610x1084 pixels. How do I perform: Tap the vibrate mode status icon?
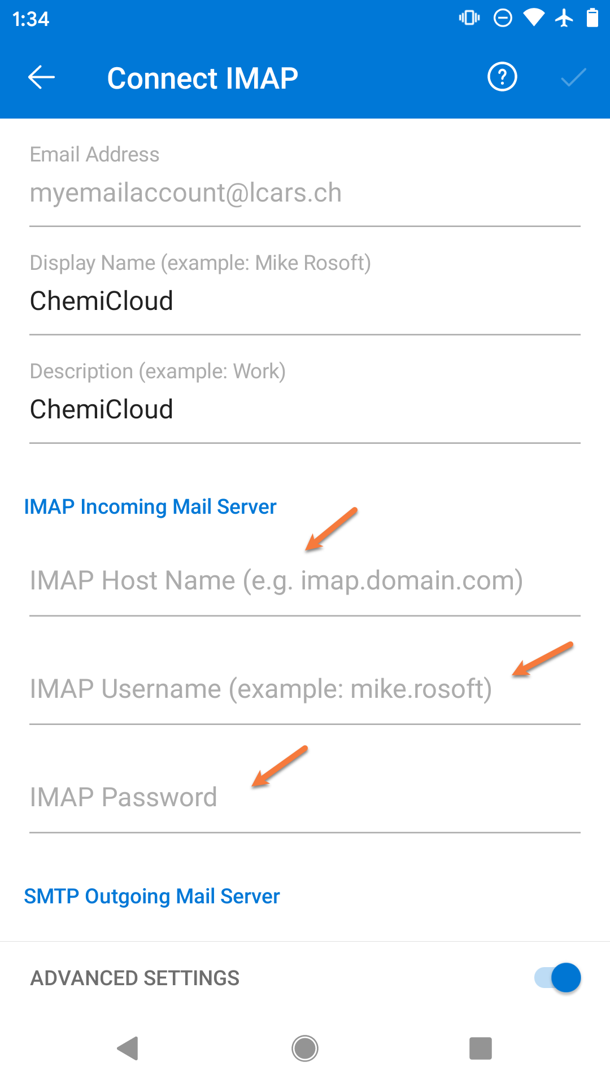click(469, 19)
